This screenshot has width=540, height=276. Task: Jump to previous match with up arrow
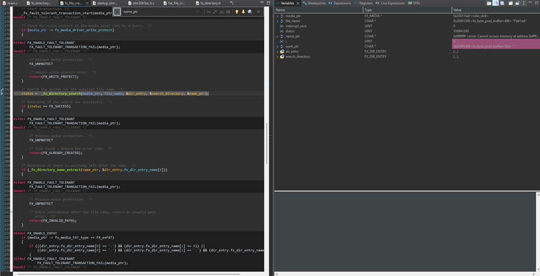[x=237, y=12]
